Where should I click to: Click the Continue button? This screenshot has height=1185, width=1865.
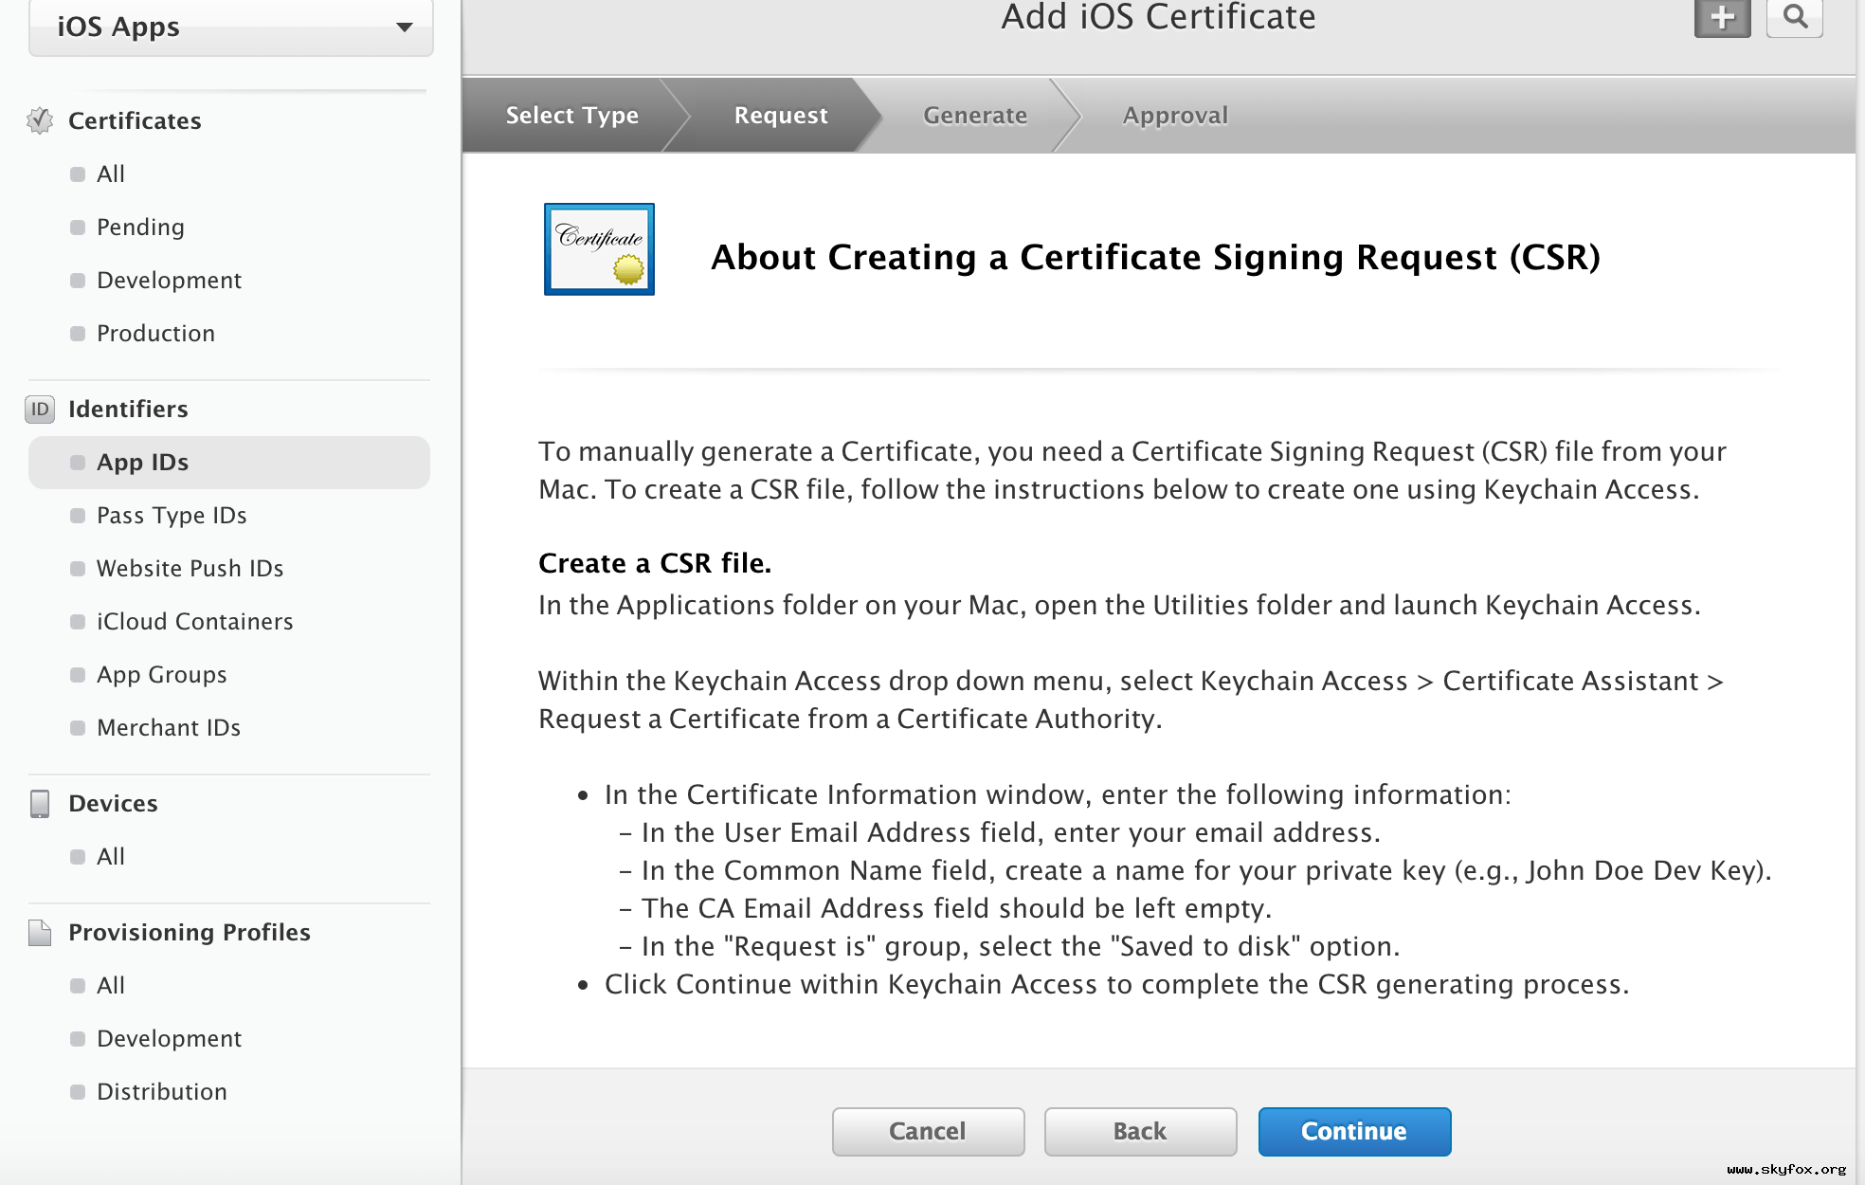pyautogui.click(x=1351, y=1131)
